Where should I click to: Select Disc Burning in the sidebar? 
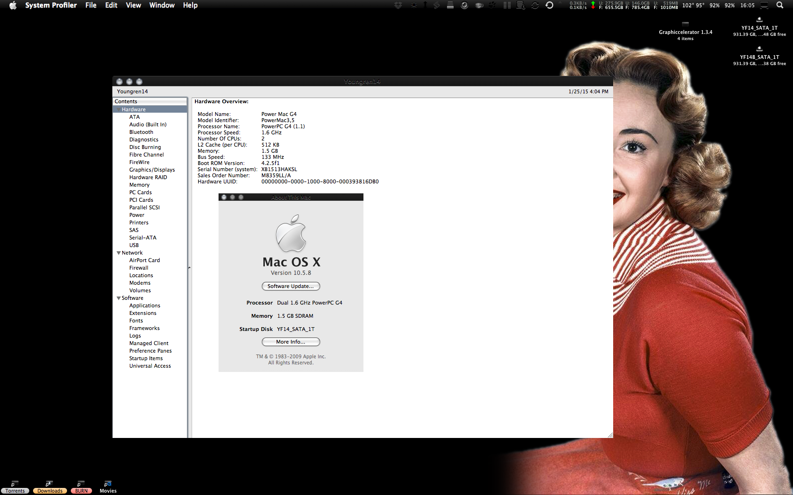click(145, 147)
